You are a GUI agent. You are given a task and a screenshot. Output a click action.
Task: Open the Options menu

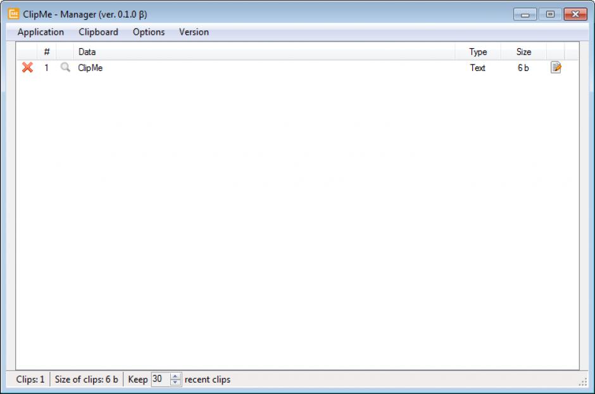tap(149, 32)
